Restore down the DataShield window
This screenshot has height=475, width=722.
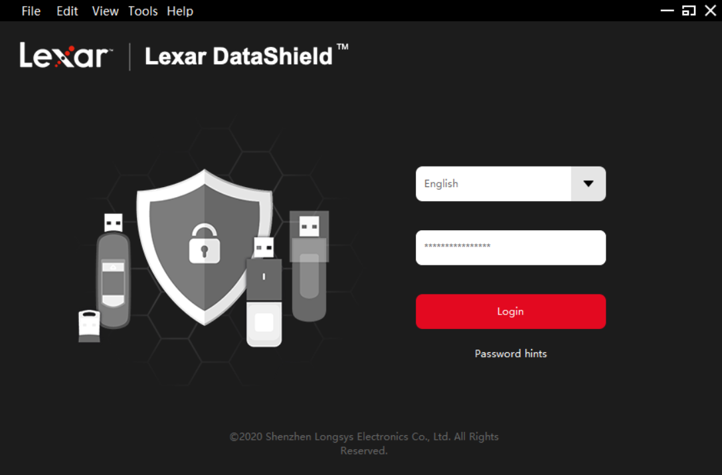[689, 11]
